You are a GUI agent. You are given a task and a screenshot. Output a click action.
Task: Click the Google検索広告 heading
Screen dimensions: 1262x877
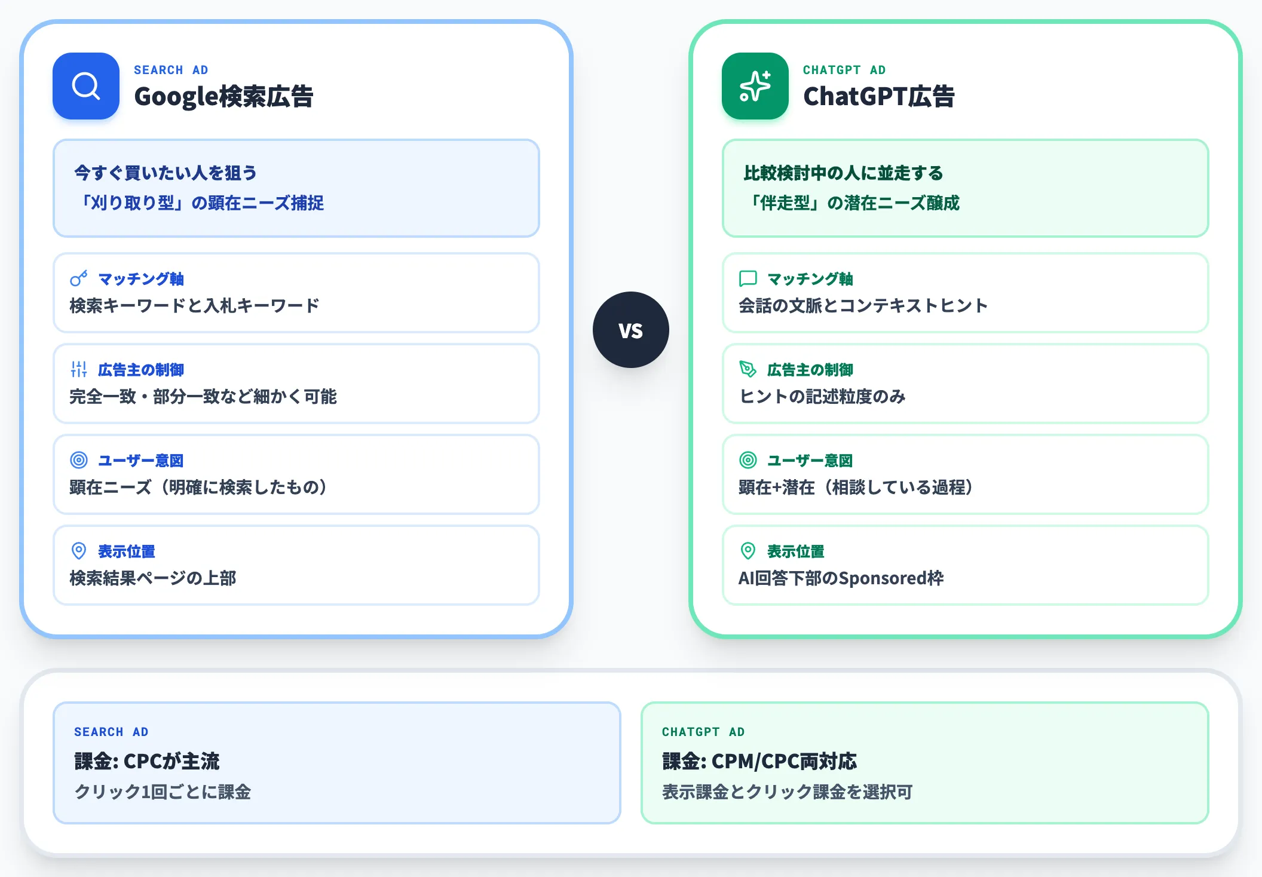(x=223, y=97)
